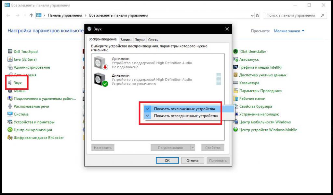Open the Мелкие значки view dropdown
Viewport: 333px width, 195px height.
(x=289, y=31)
